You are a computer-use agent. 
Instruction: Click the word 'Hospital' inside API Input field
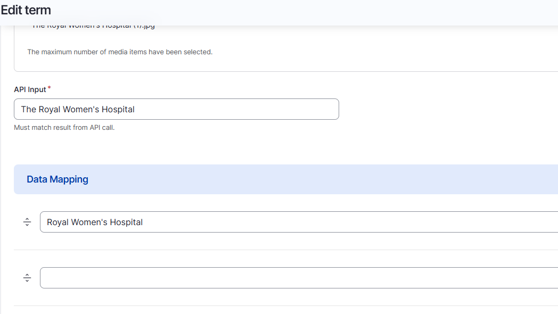point(118,109)
